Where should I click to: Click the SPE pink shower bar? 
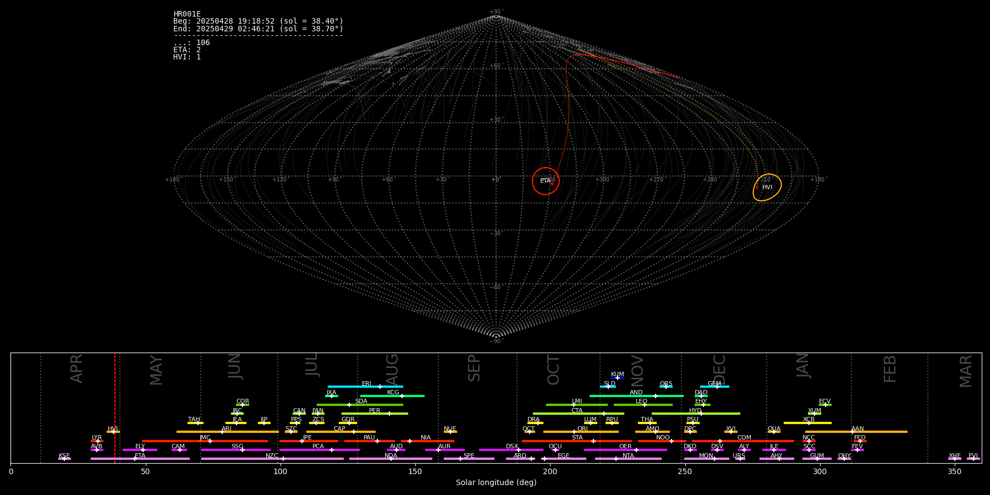coord(469,459)
